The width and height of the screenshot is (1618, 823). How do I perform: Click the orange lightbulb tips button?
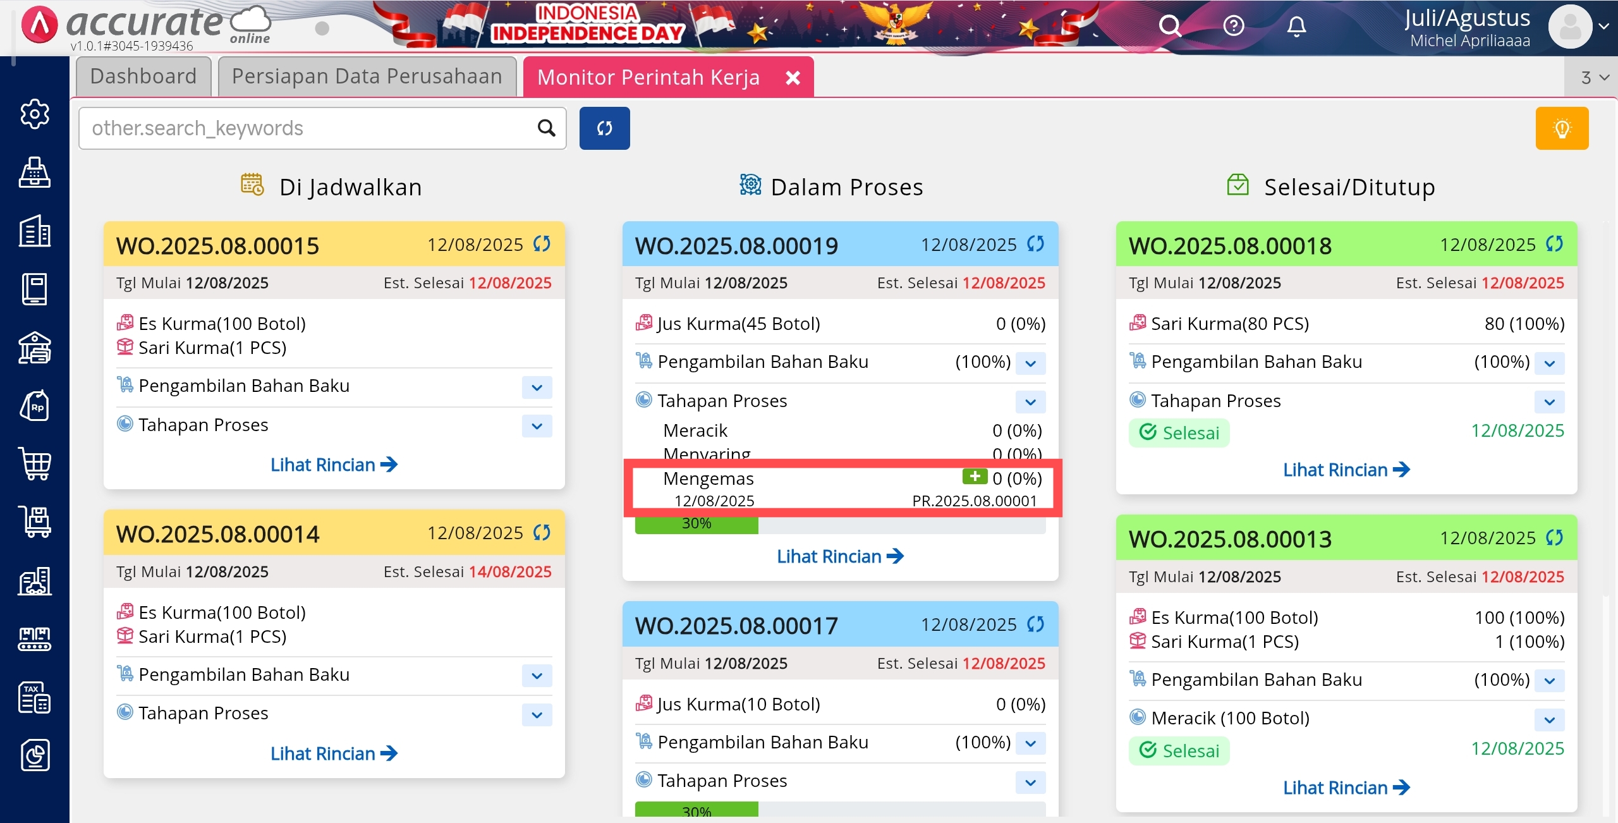[x=1562, y=128]
